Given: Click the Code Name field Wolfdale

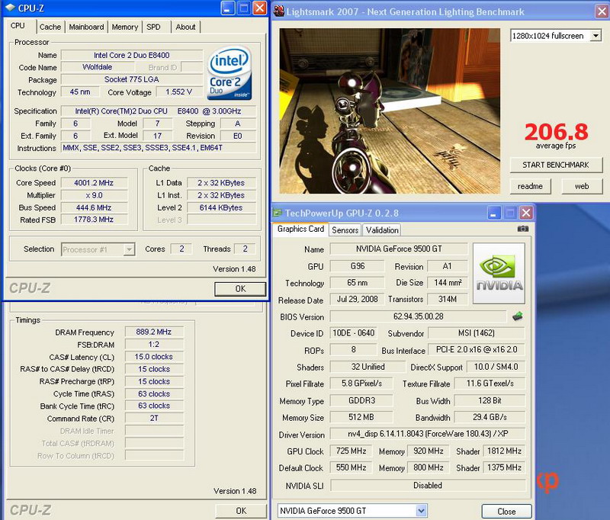Looking at the screenshot, I should [x=98, y=67].
